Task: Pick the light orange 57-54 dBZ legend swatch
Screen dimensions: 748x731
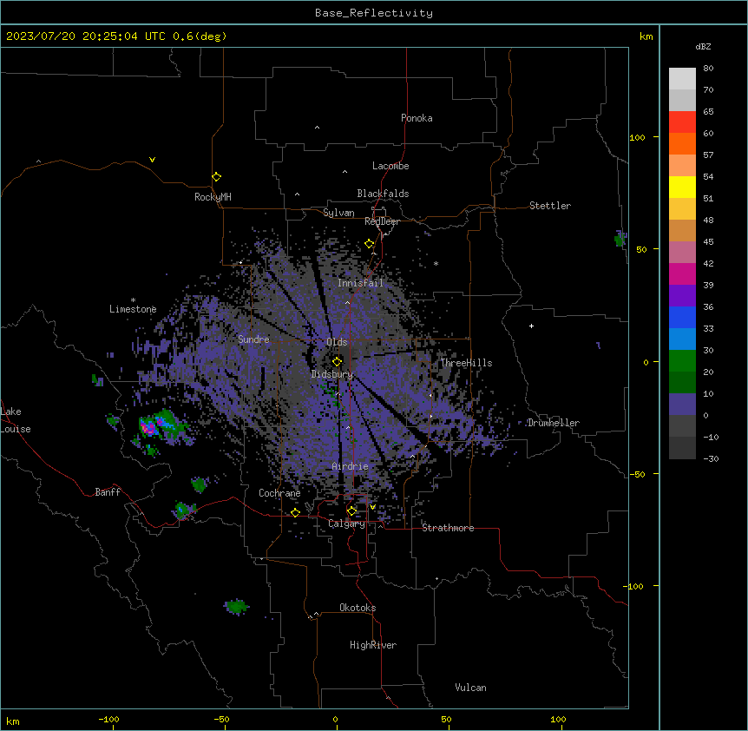Action: coord(682,166)
